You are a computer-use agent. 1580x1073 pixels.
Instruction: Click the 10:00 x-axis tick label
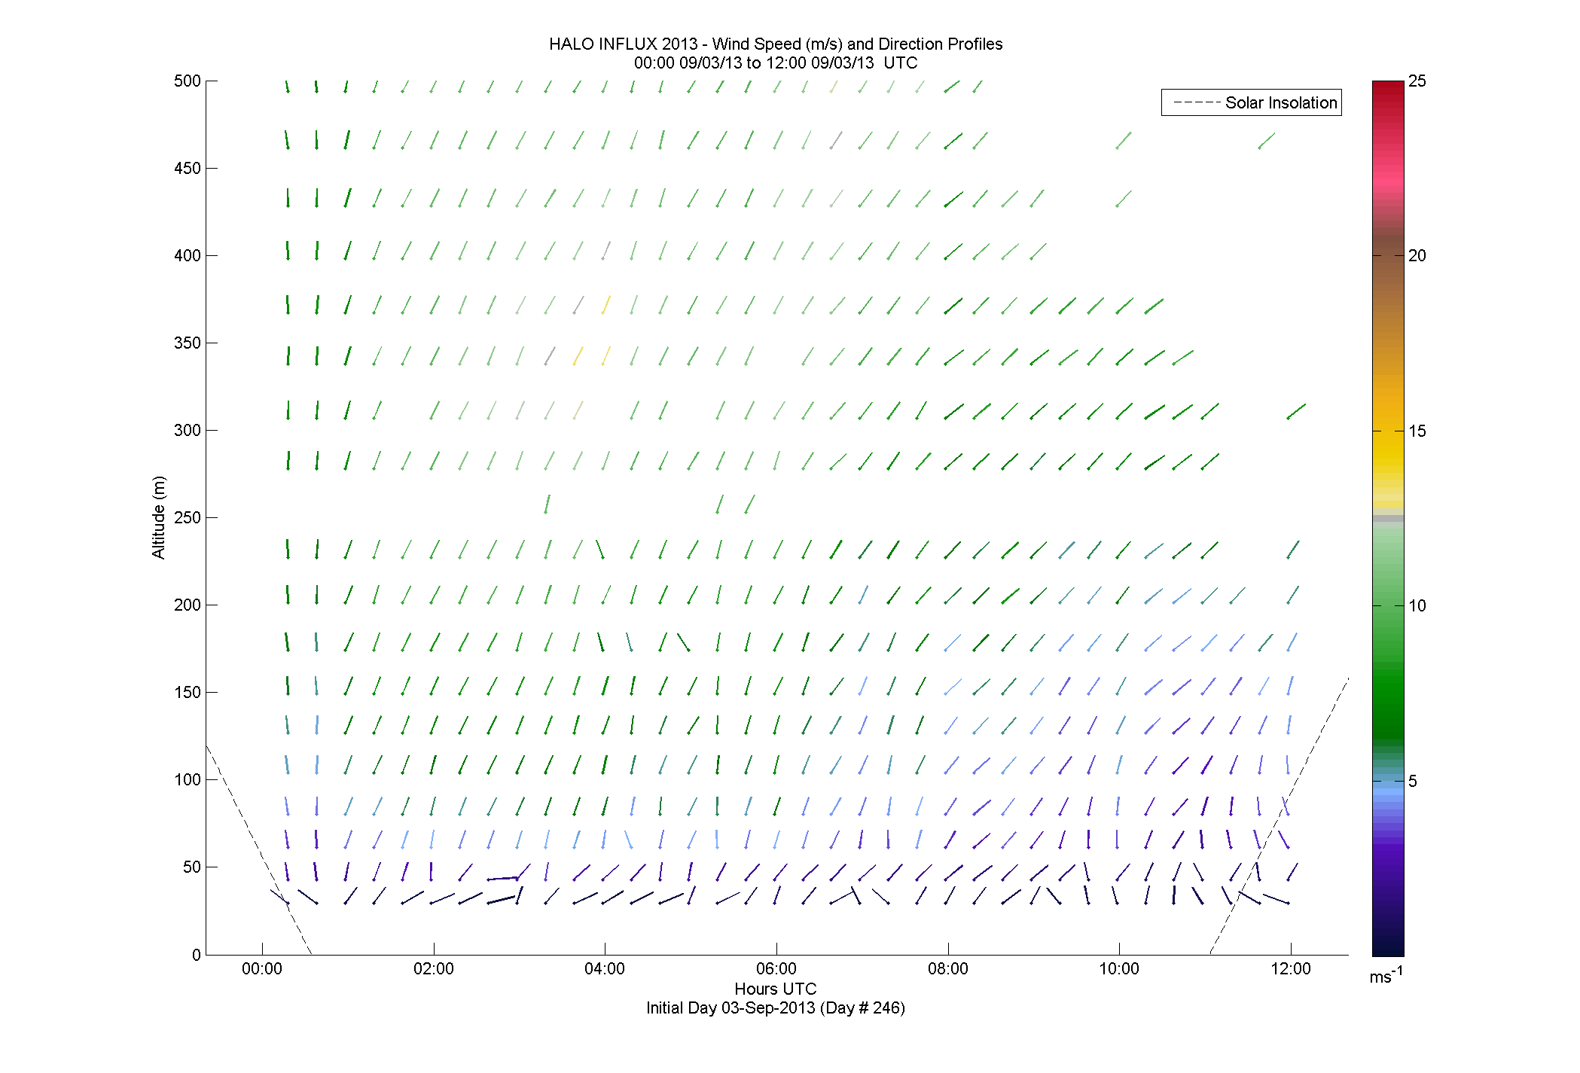(x=1119, y=969)
